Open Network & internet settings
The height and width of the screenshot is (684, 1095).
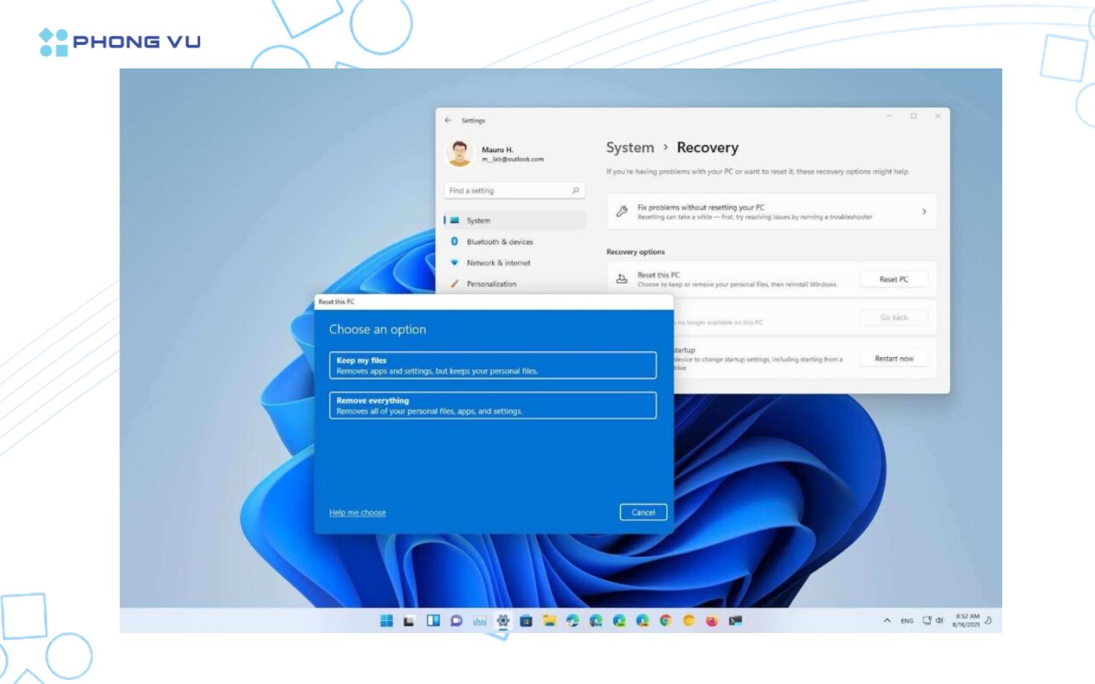[x=498, y=263]
